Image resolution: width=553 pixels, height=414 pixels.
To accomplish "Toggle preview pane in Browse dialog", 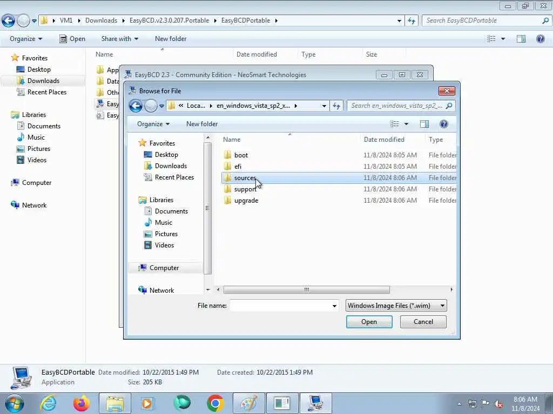I will 424,124.
